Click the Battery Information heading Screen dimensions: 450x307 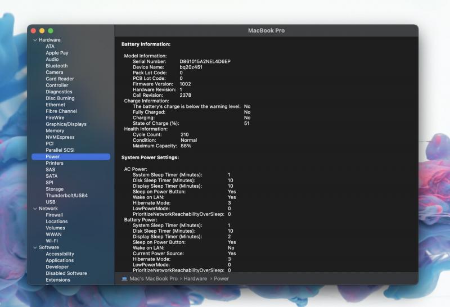point(146,44)
